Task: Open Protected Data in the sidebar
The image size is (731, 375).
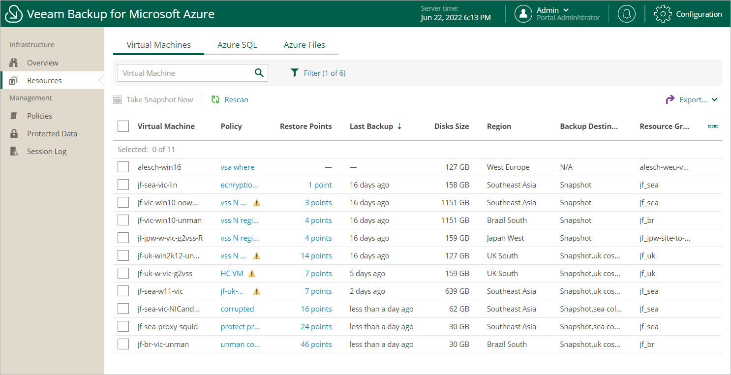Action: coord(52,133)
